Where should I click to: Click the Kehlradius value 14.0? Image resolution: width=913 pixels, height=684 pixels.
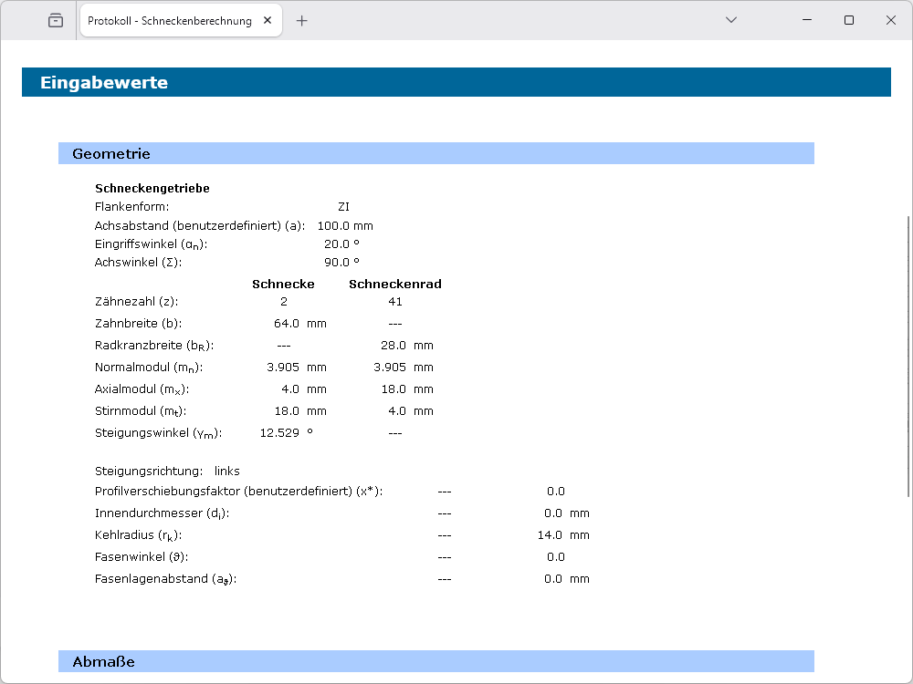point(550,535)
